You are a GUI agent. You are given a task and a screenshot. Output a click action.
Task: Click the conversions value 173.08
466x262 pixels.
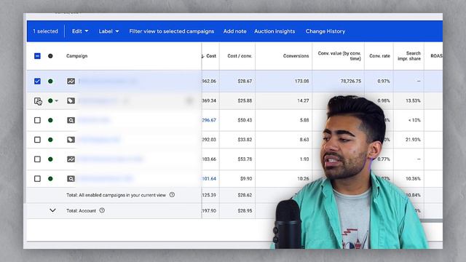301,81
